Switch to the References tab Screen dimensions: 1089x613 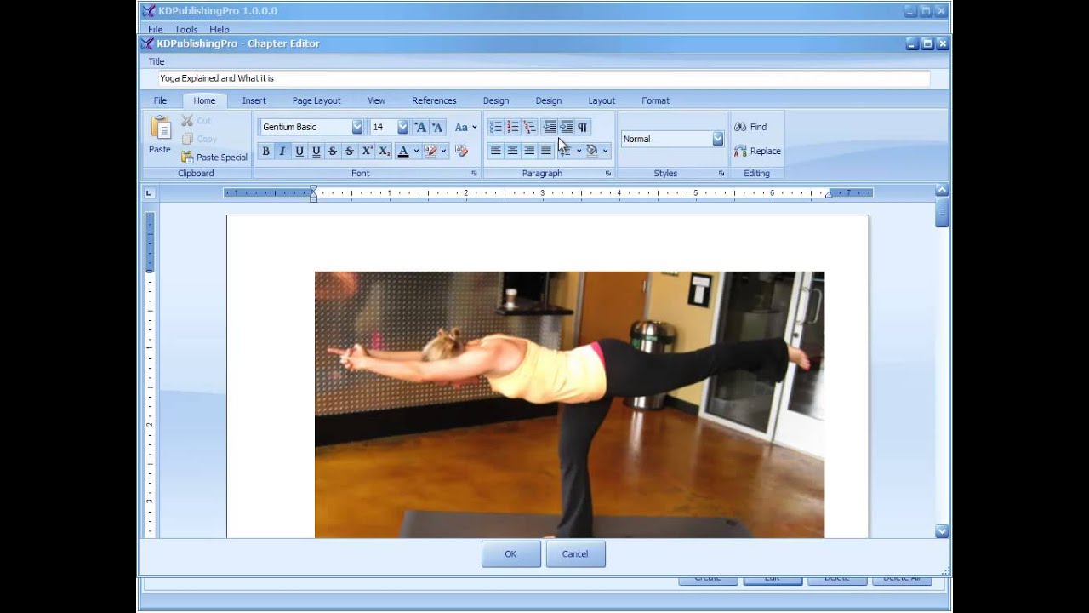pos(434,100)
